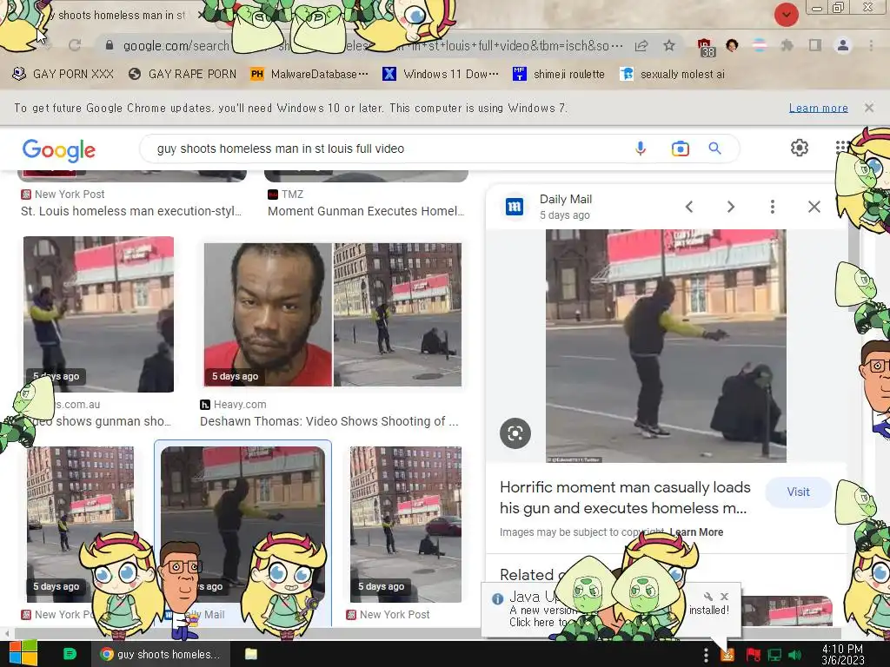Follow the Learn more update link

coord(819,108)
